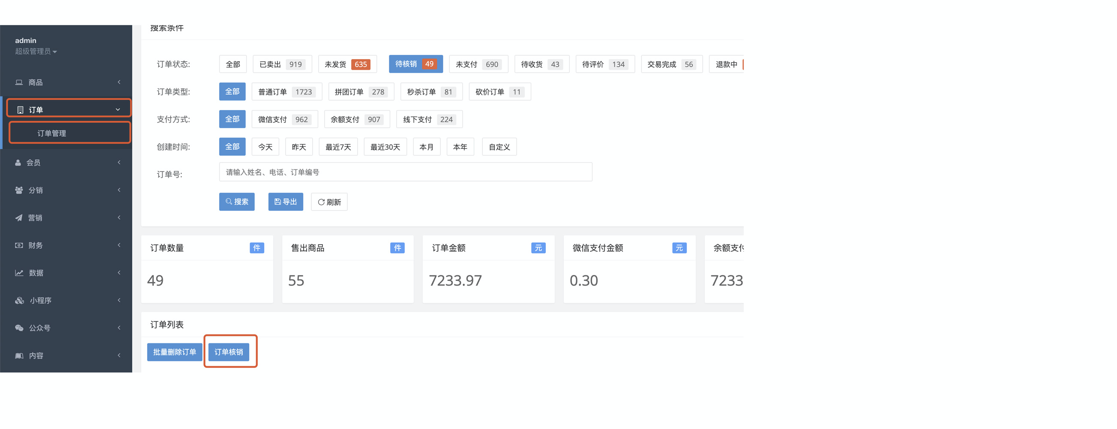Filter orders by 未发货 635
Screen dimensions: 1117x429
coord(347,65)
